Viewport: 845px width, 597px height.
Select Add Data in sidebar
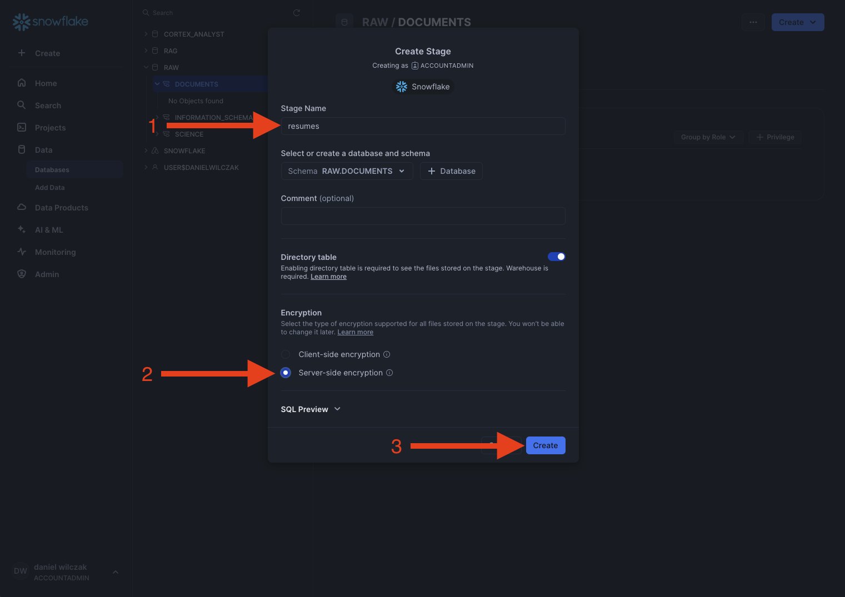(50, 188)
